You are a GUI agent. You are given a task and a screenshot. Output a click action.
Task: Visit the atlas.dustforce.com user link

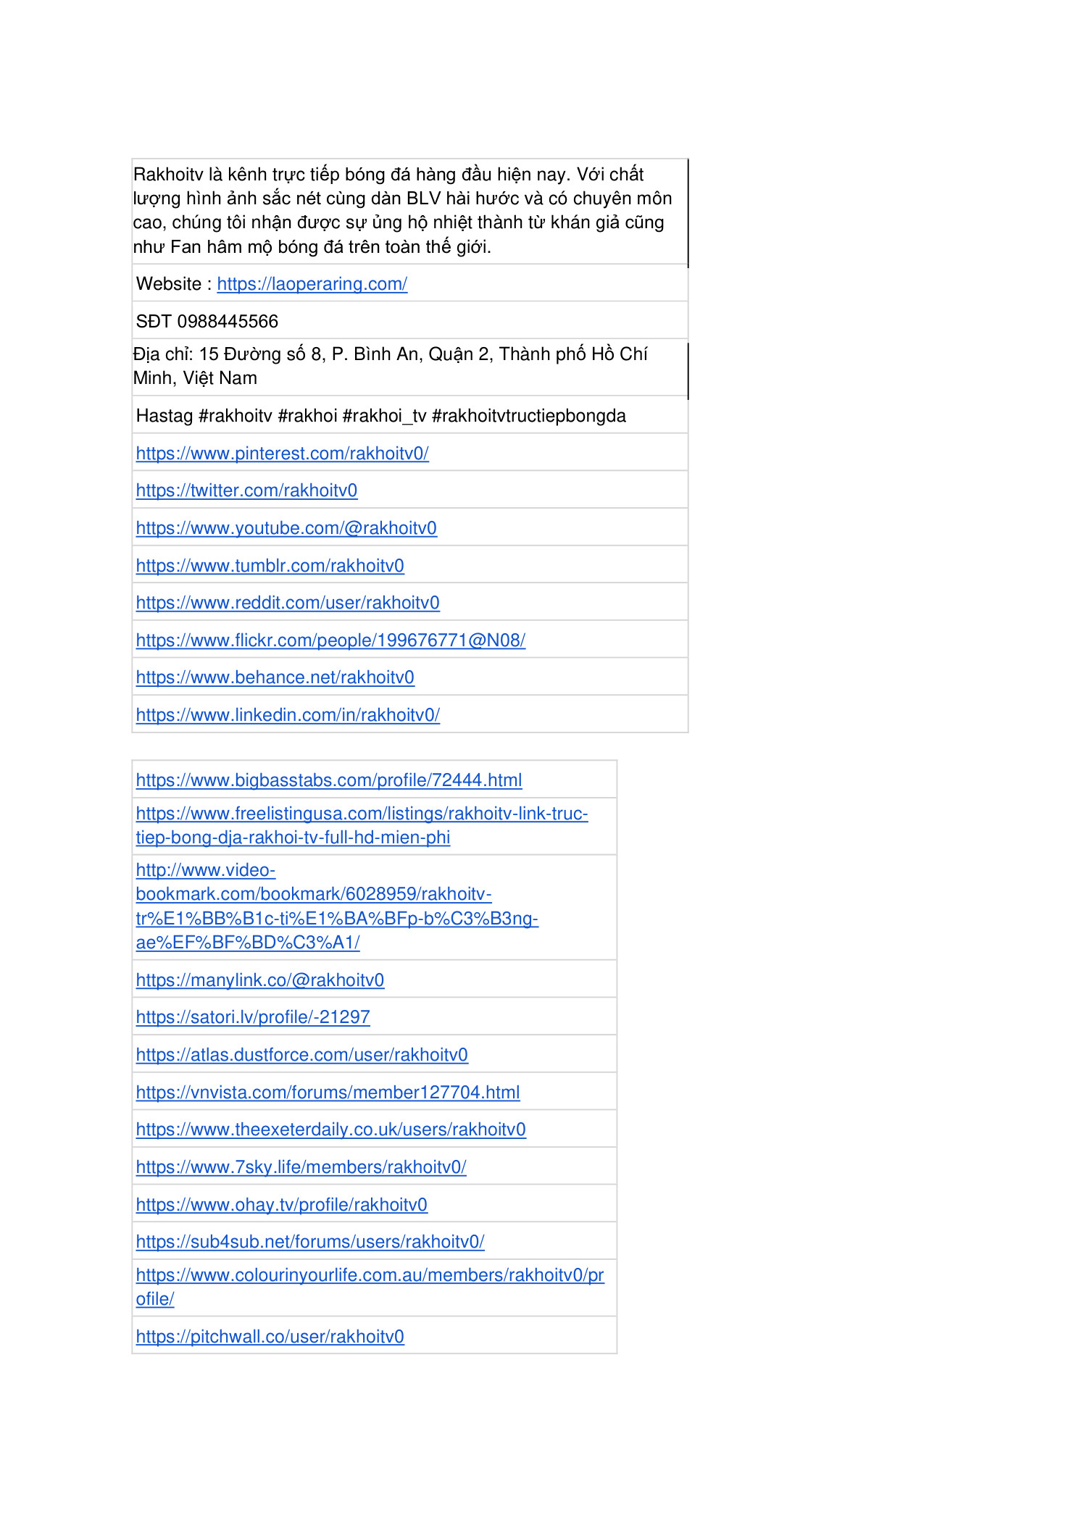pos(301,1055)
